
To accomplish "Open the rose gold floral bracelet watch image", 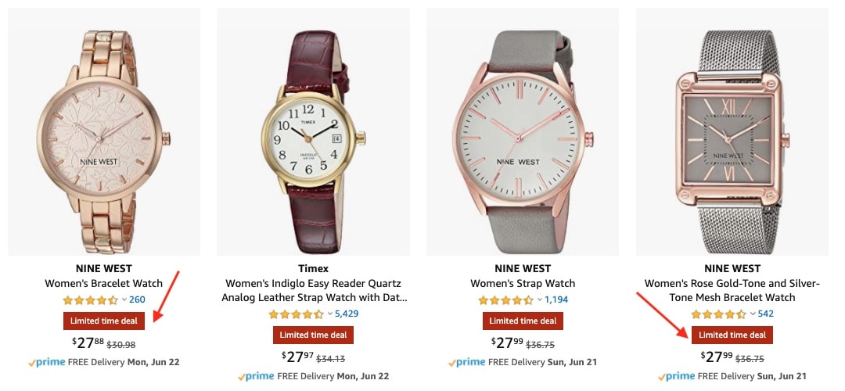I will 104,131.
